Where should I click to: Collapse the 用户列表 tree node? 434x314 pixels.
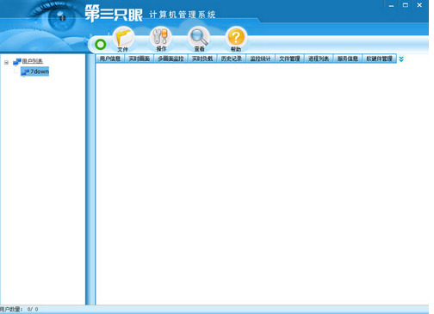(6, 62)
